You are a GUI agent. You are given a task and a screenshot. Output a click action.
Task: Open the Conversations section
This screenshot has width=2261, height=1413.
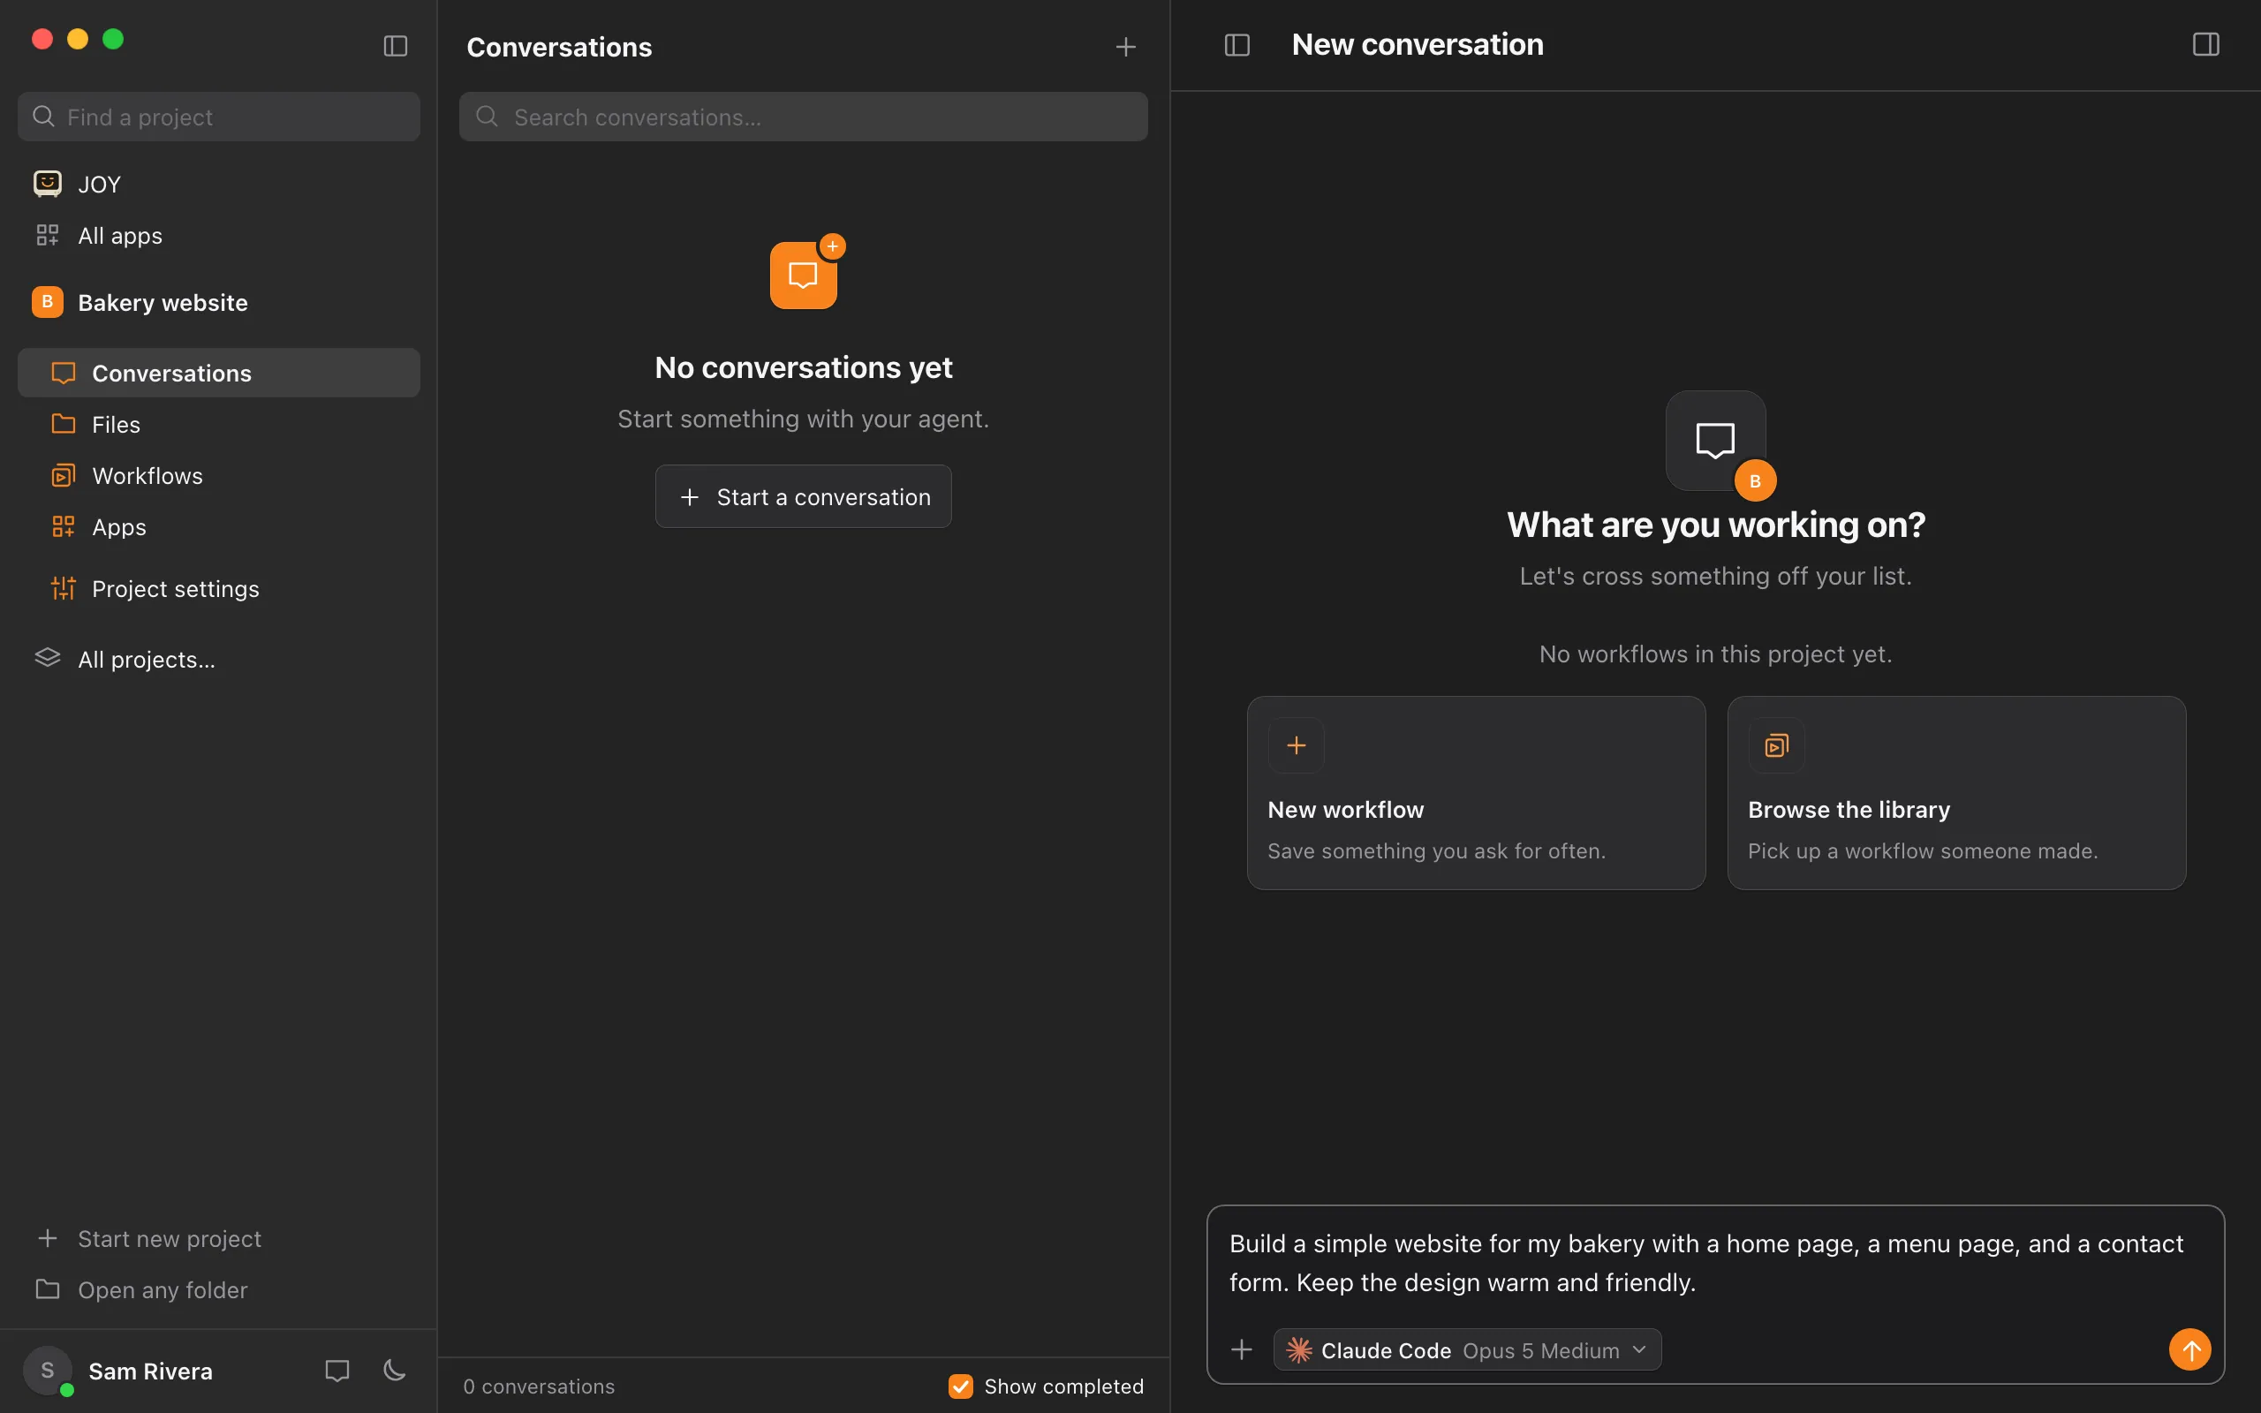[219, 373]
